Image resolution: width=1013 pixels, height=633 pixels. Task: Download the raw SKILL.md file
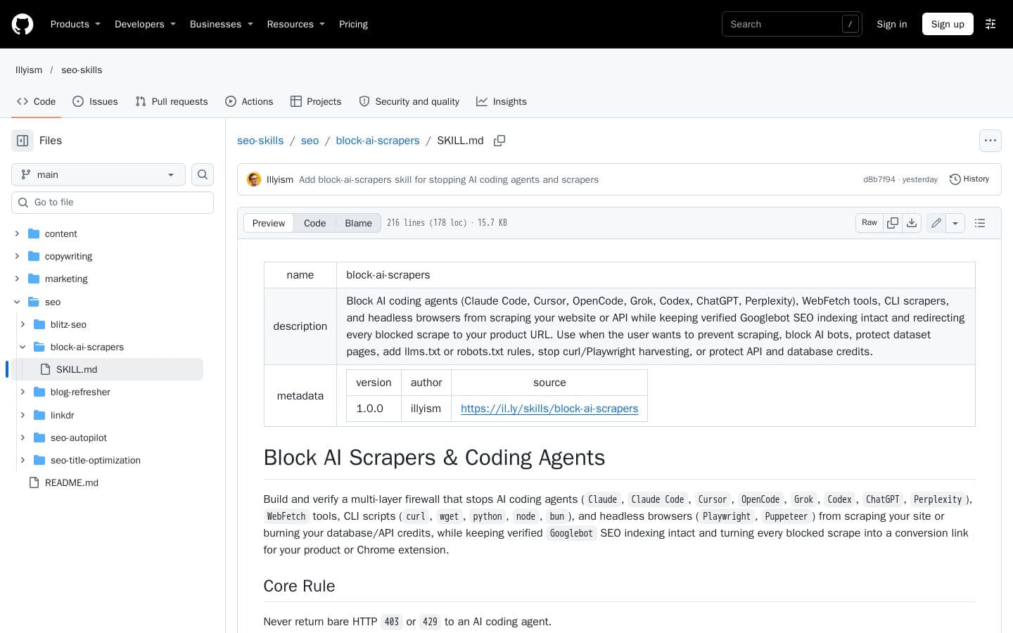tap(912, 223)
